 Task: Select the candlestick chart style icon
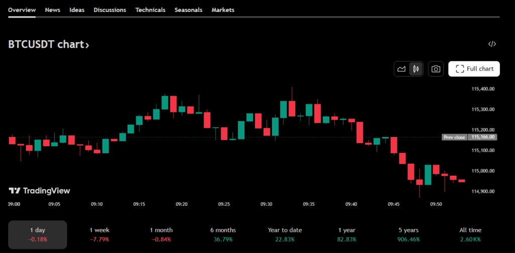(x=415, y=69)
